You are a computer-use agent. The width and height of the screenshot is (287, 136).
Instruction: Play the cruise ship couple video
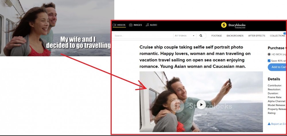201,105
